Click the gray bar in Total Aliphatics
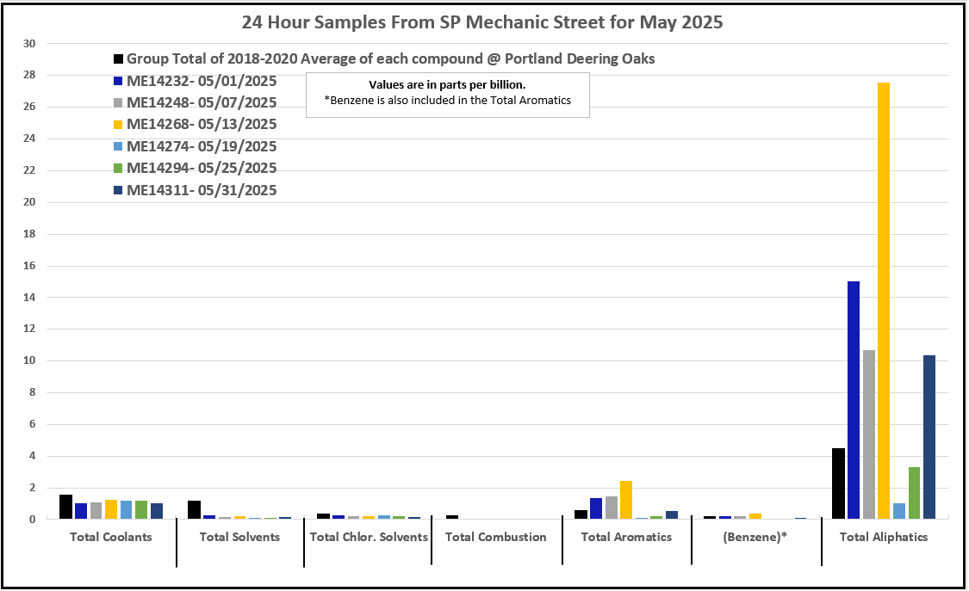969x591 pixels. point(868,434)
